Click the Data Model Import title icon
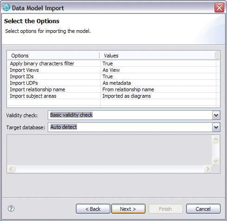The image size is (227, 221). click(6, 8)
